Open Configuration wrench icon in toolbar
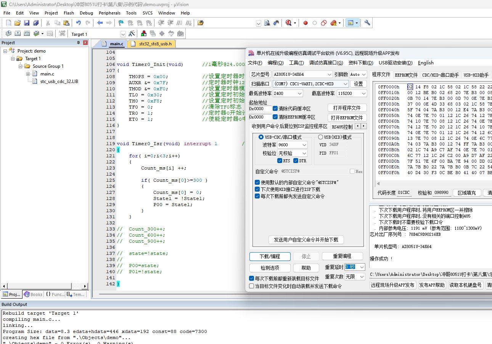The width and height of the screenshot is (492, 344). coord(367,23)
